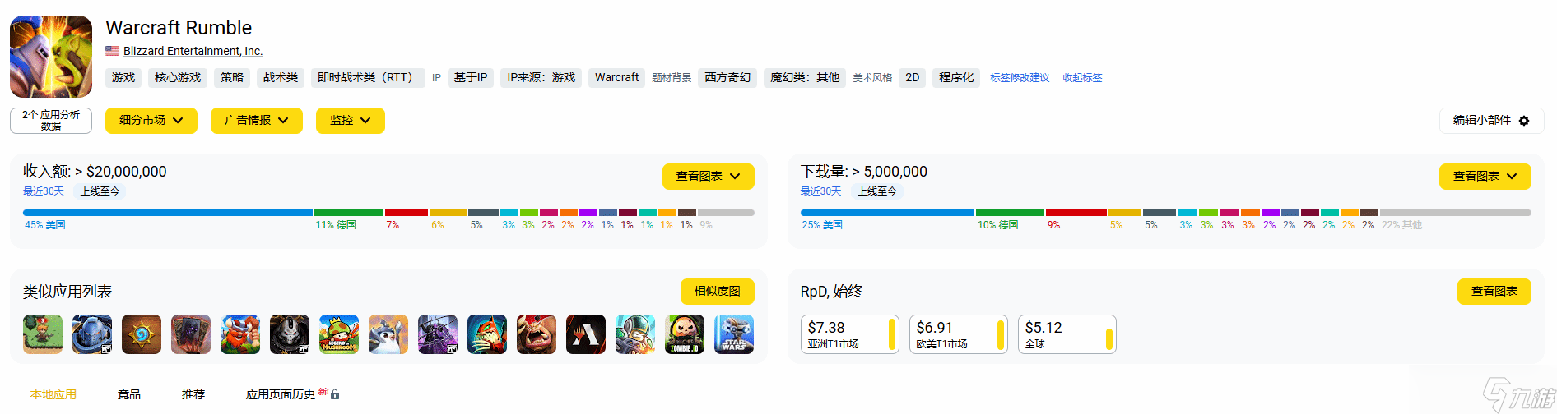
Task: Open 查看图表 dropdown in revenue panel
Action: 709,176
